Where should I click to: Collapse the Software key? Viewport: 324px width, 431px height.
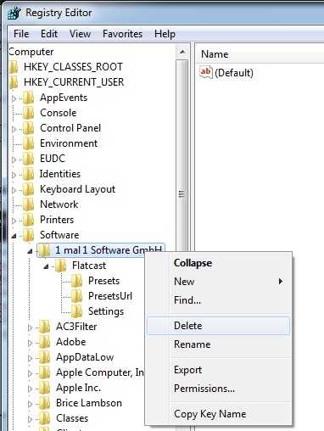coord(14,236)
